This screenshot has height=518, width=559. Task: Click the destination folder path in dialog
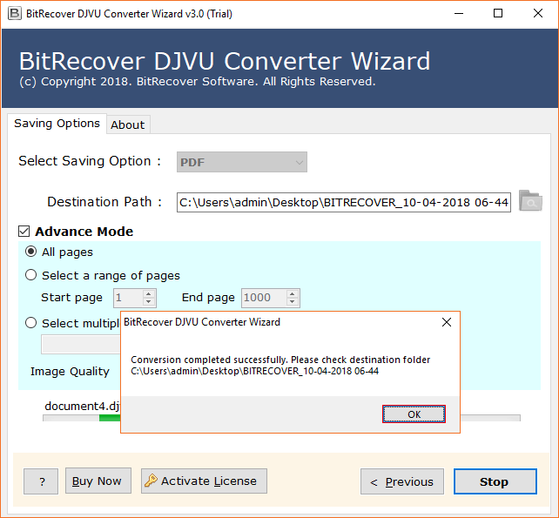pyautogui.click(x=254, y=371)
